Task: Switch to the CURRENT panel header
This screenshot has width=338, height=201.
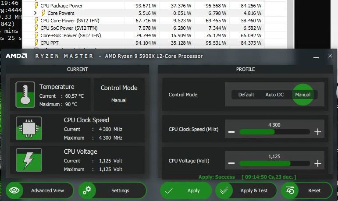Action: 77,69
